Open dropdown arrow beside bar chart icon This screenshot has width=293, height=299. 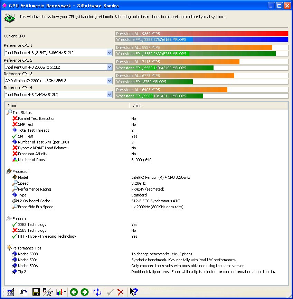click(x=65, y=292)
